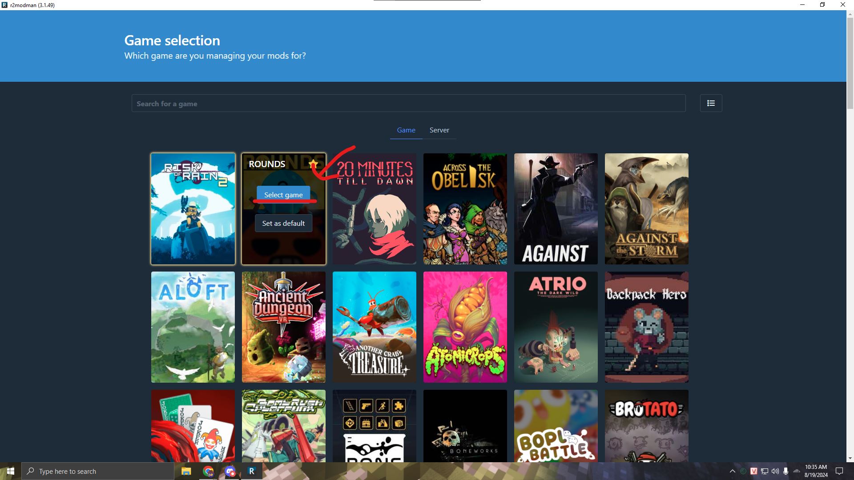Choose Atomicrops game thumbnail
Viewport: 854px width, 480px height.
click(465, 327)
